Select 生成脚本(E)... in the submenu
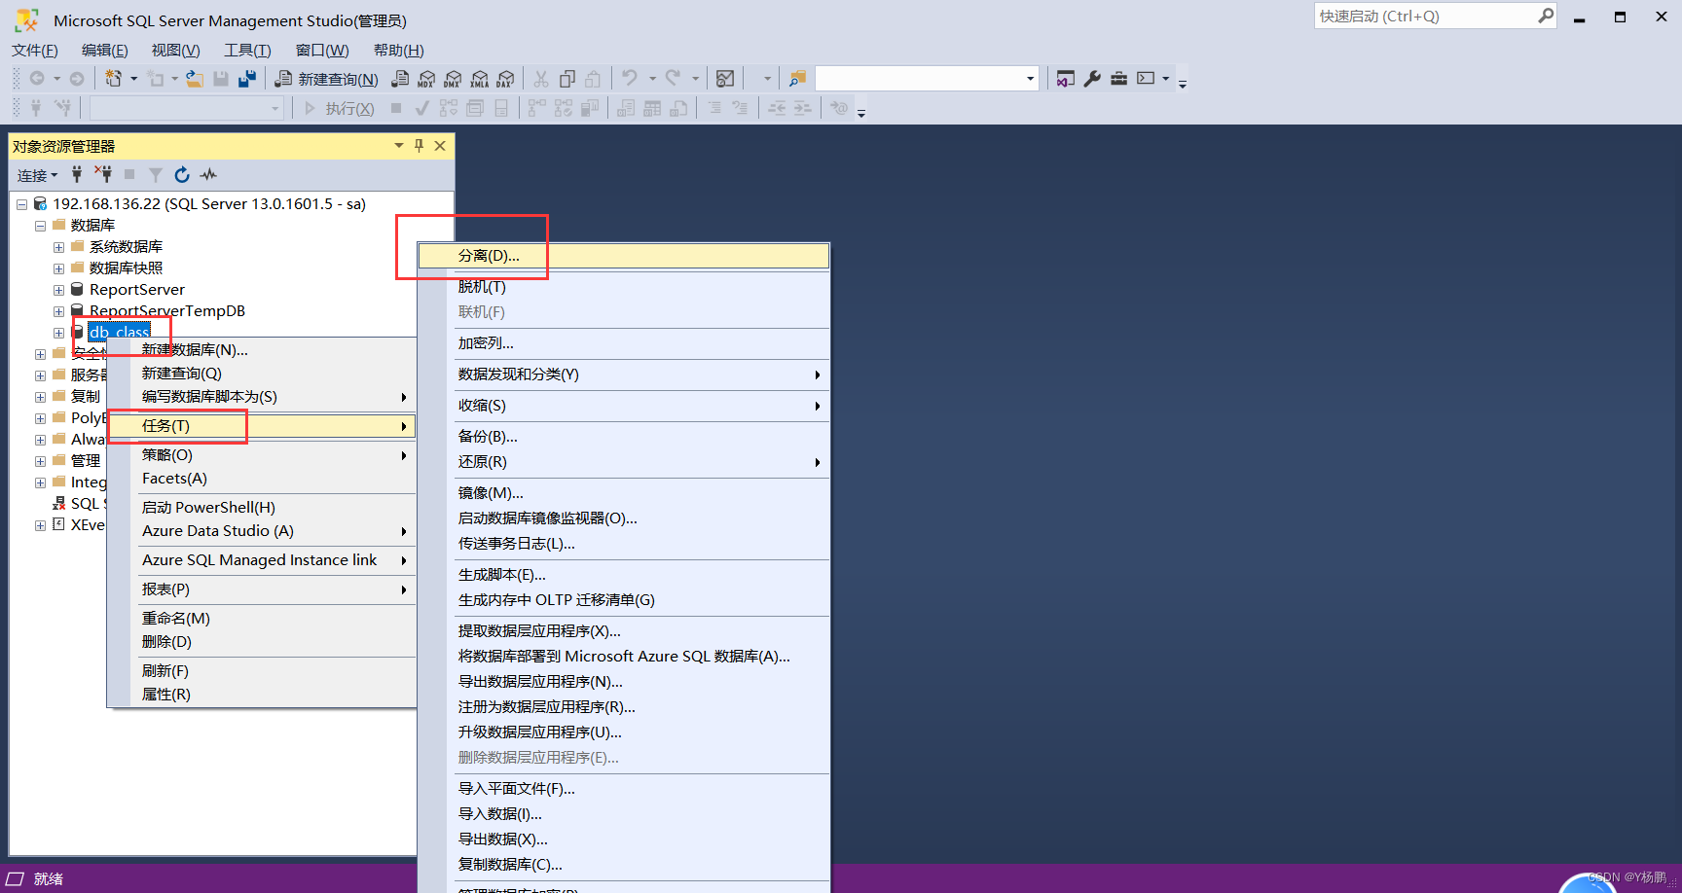1682x893 pixels. click(x=624, y=575)
